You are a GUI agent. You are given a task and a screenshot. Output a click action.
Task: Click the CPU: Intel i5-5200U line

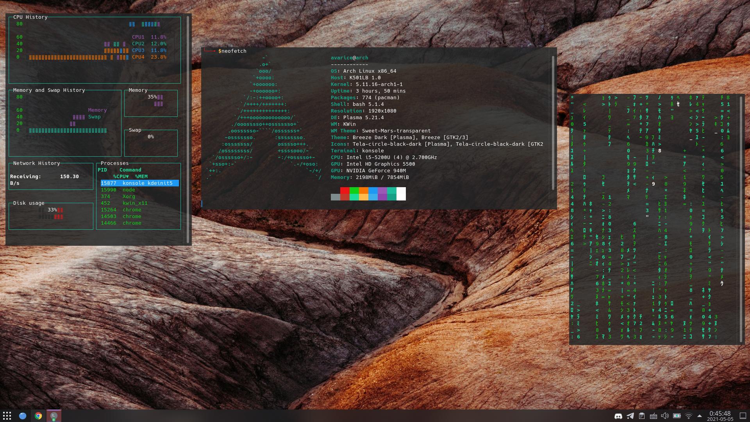click(384, 157)
